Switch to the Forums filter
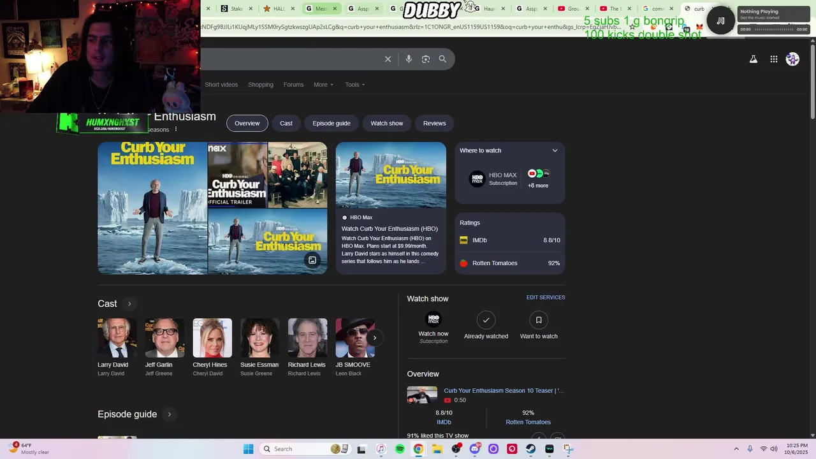The height and width of the screenshot is (459, 816). (x=293, y=85)
